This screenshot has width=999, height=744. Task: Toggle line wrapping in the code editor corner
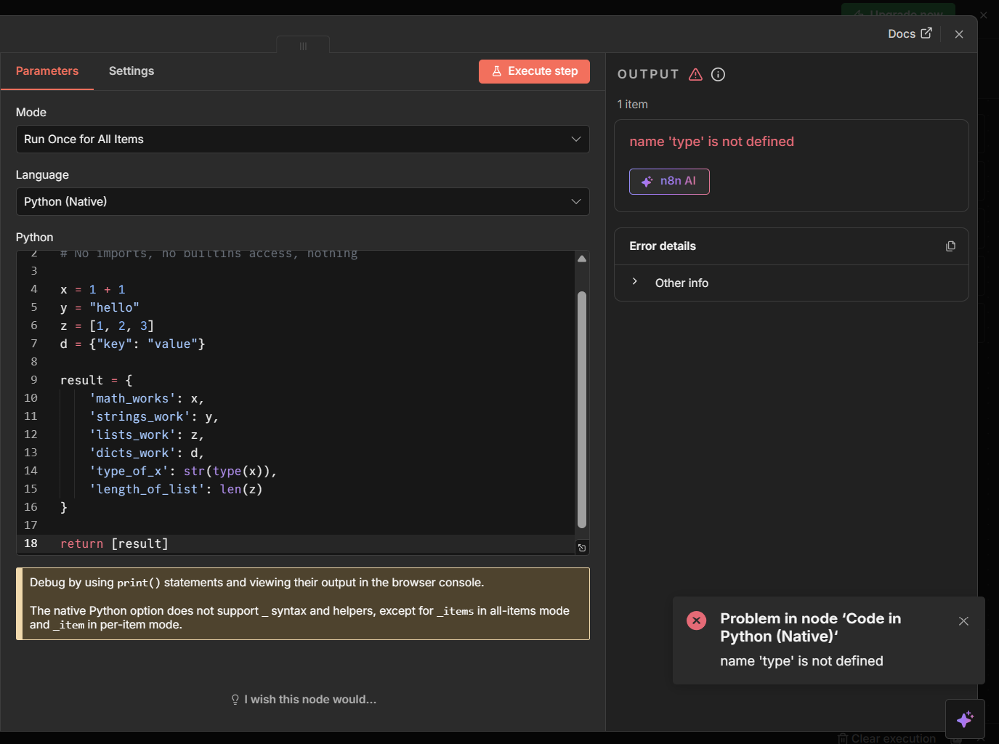[581, 547]
